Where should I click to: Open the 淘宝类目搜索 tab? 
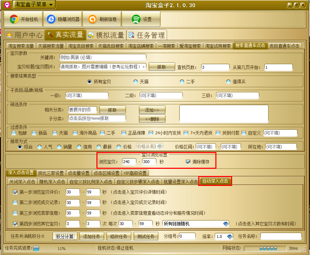(81, 46)
